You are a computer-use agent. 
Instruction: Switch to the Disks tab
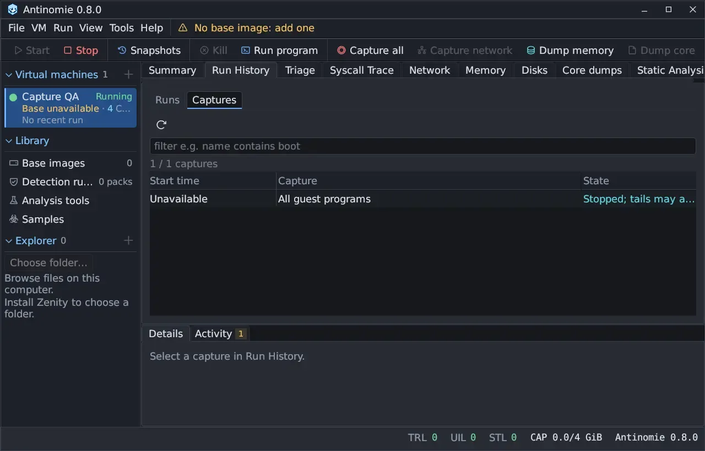pyautogui.click(x=534, y=70)
